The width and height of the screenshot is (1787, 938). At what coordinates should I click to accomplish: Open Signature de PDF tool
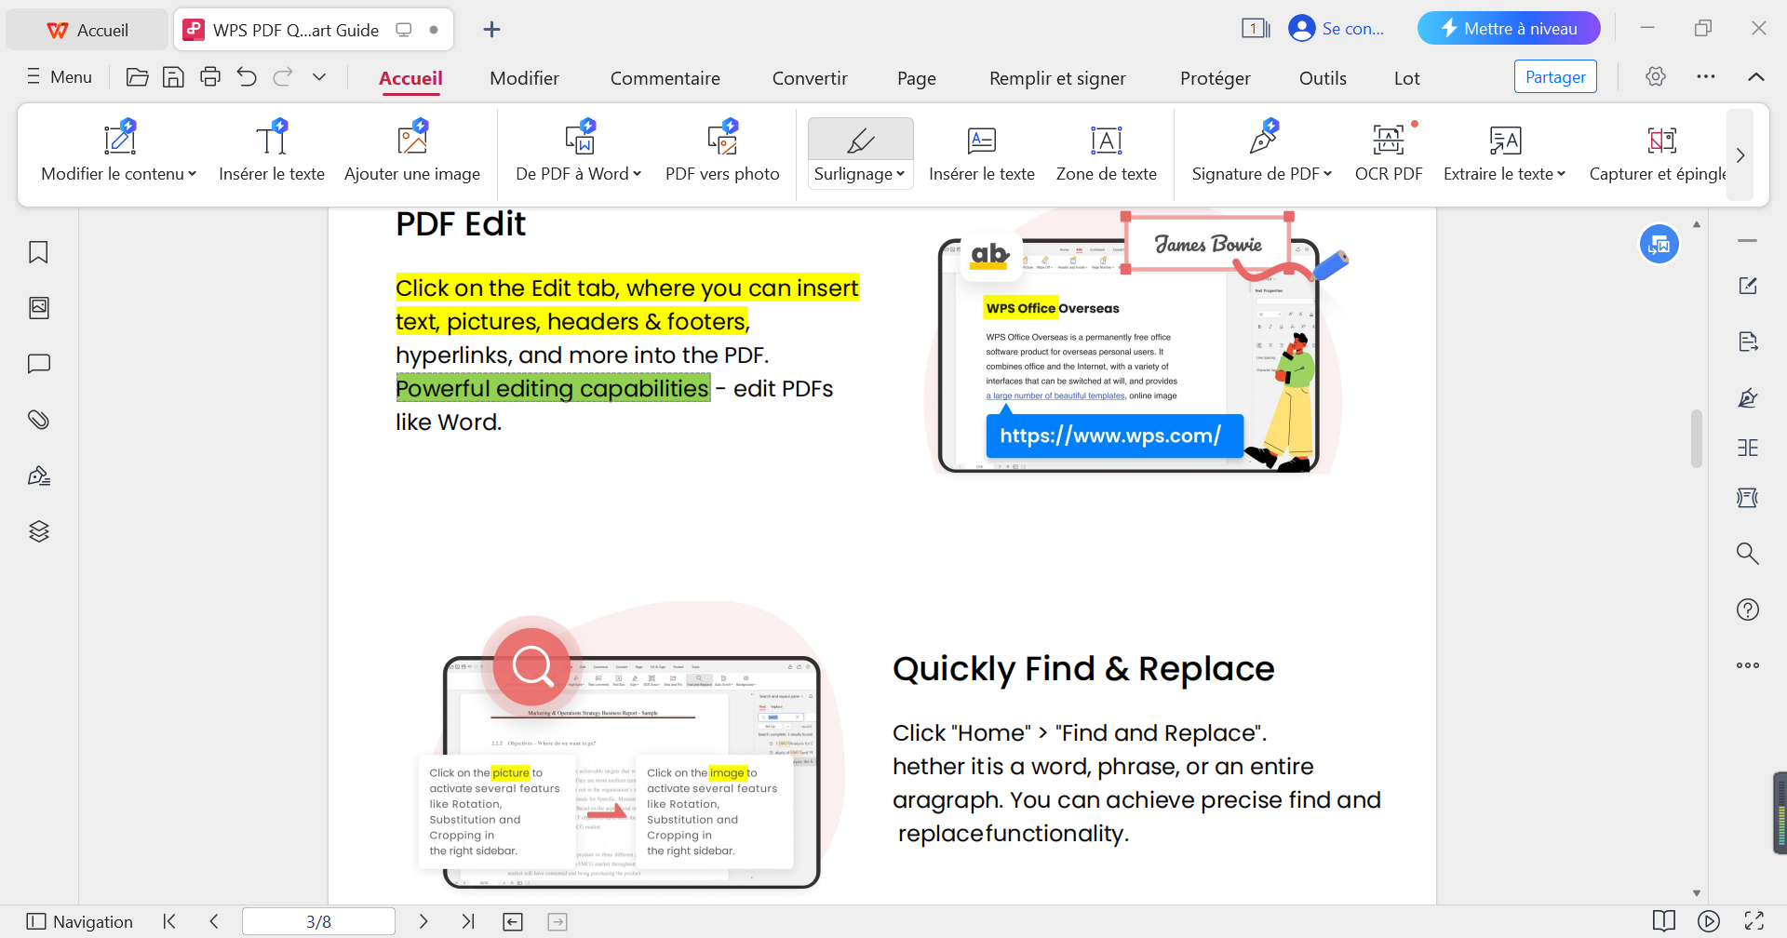1262,152
